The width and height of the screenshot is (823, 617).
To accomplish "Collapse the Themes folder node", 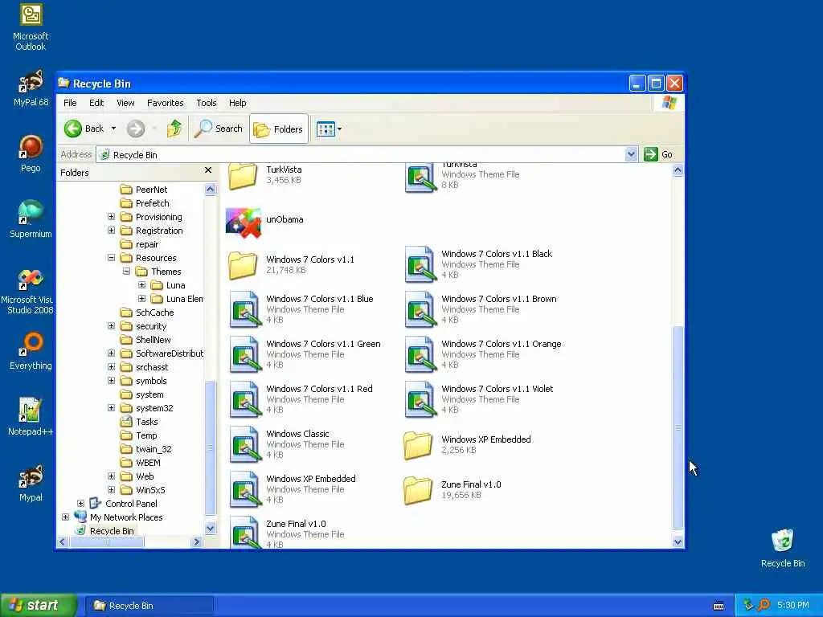I will click(x=126, y=272).
